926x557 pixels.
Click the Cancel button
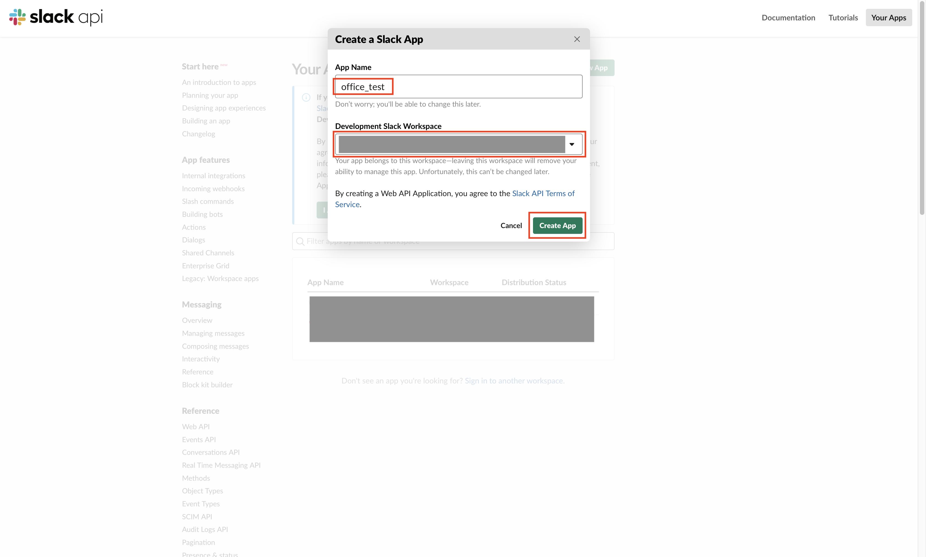[511, 225]
